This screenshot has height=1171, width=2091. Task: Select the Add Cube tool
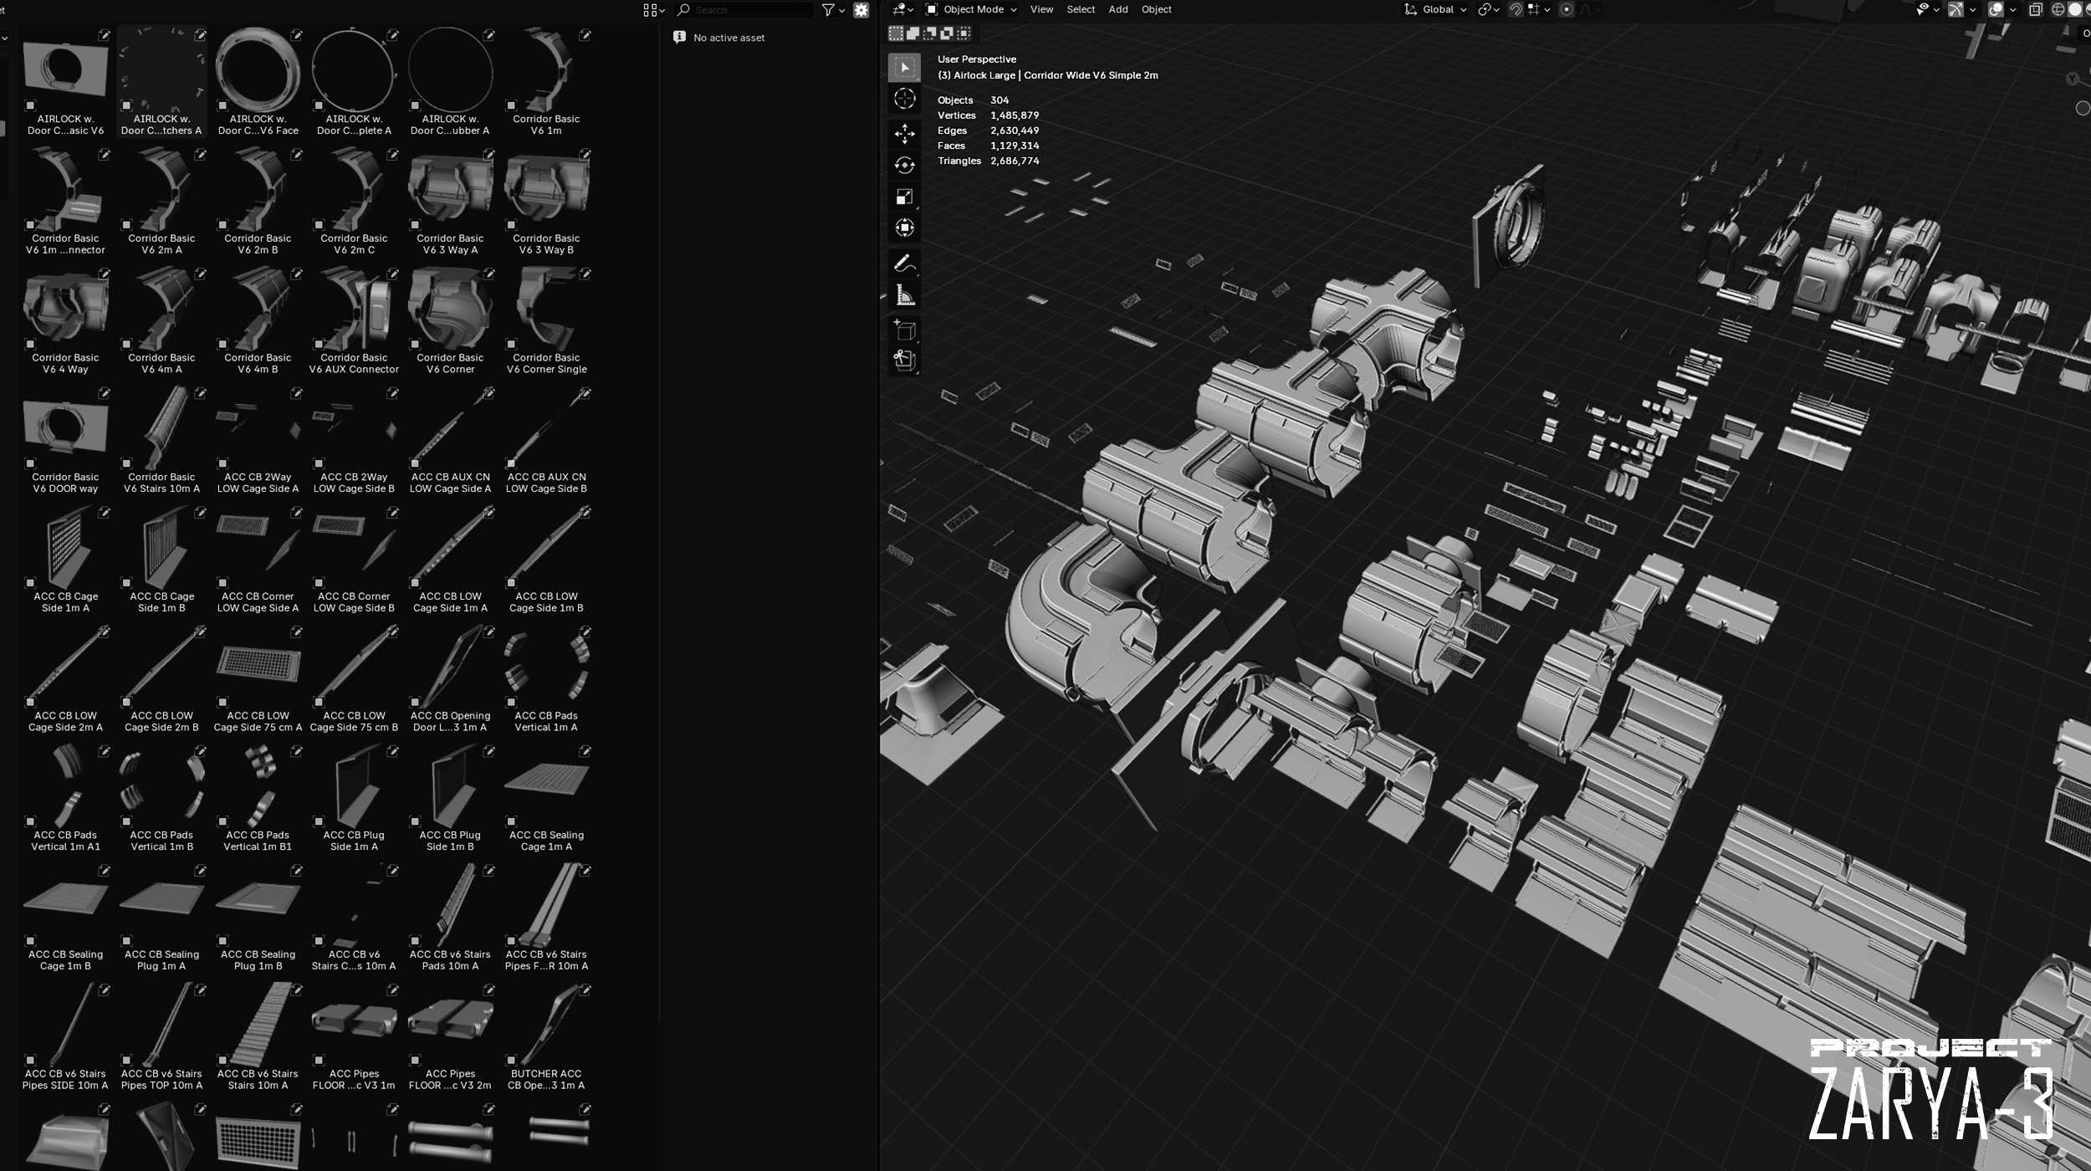coord(904,330)
